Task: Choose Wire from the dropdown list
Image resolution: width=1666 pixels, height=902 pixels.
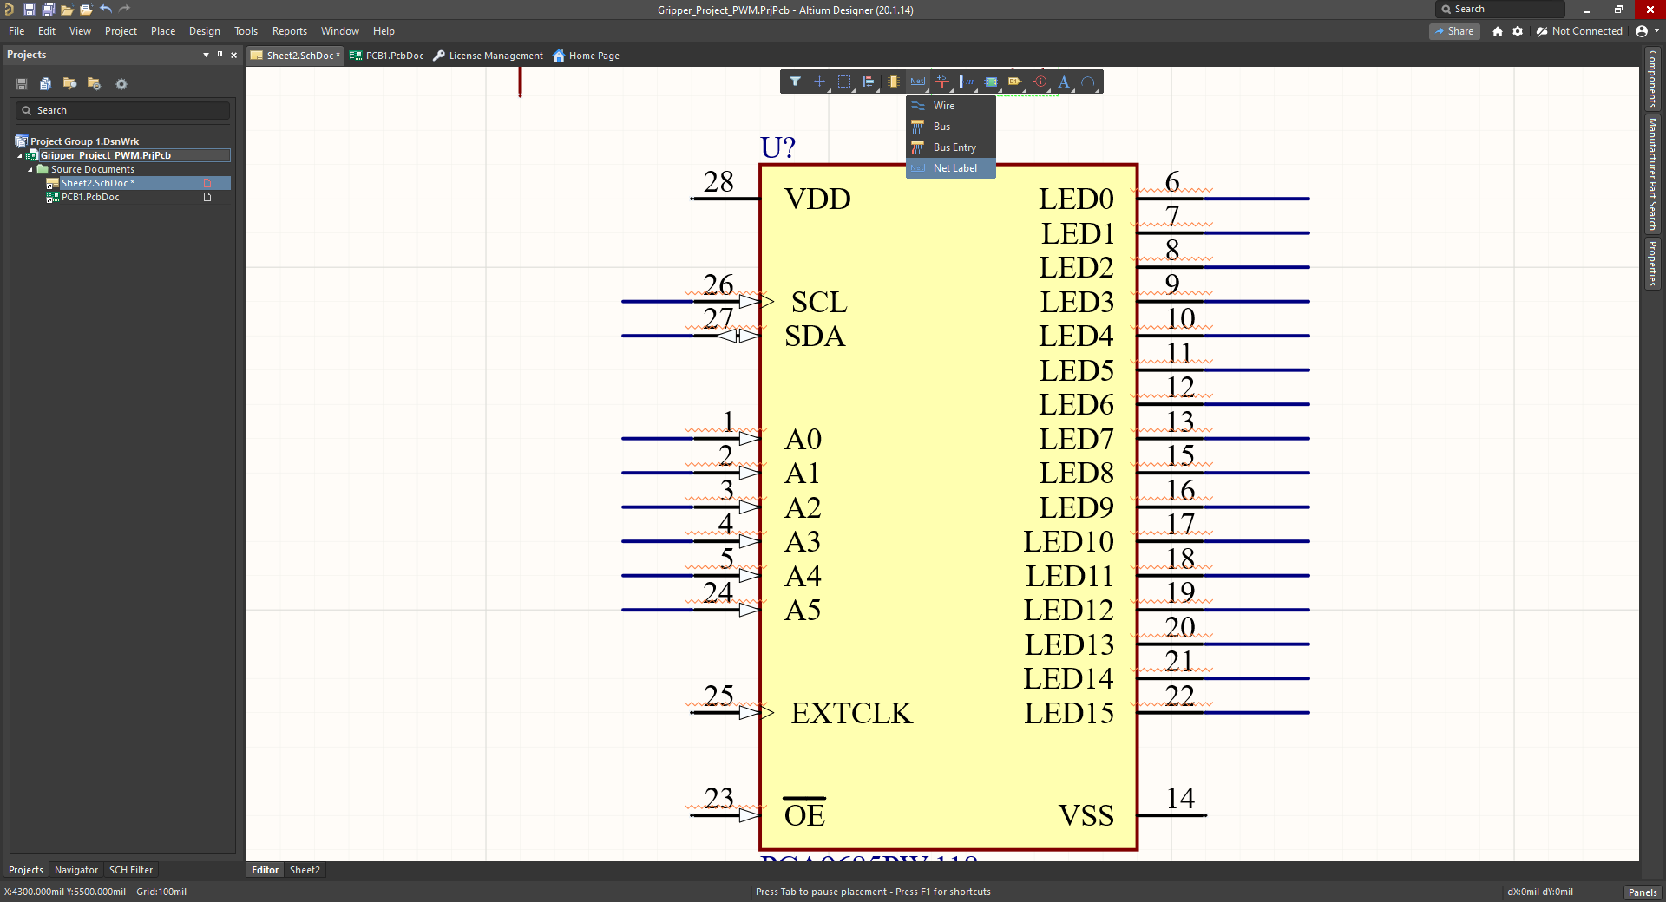Action: coord(950,106)
